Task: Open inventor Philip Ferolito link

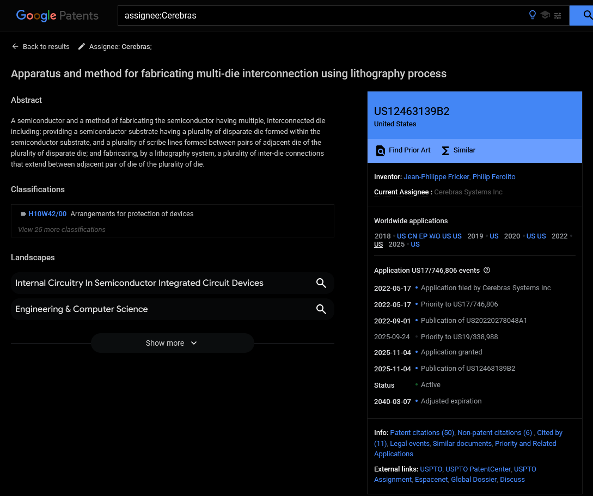Action: point(493,177)
